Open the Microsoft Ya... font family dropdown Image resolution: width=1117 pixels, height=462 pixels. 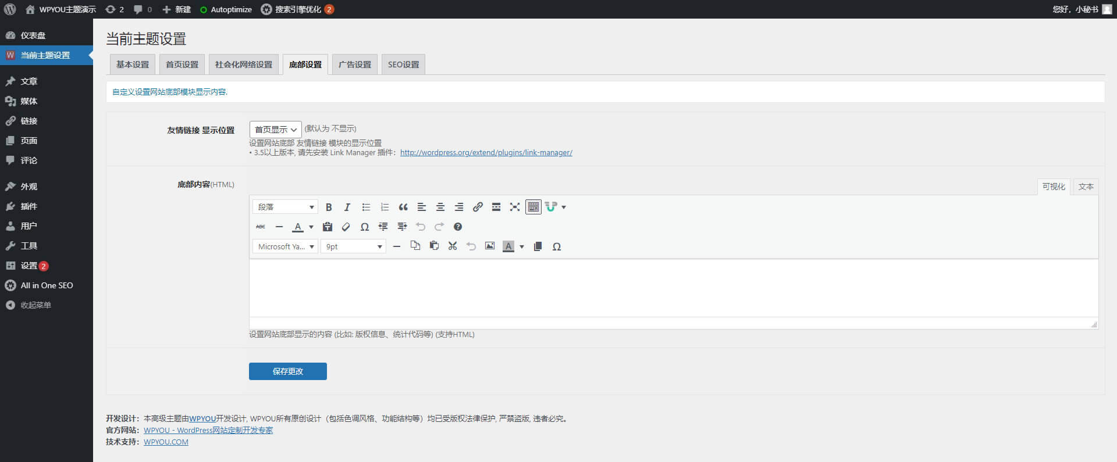tap(285, 246)
